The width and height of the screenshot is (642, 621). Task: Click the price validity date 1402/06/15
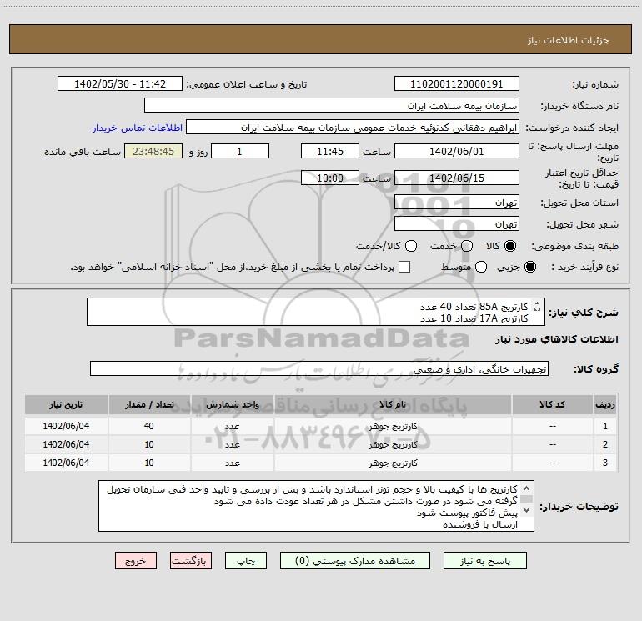(457, 178)
